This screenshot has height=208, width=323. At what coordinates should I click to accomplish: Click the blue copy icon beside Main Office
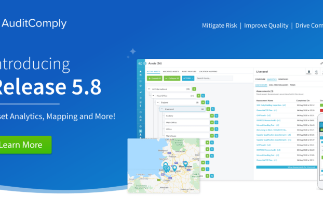(x=217, y=122)
